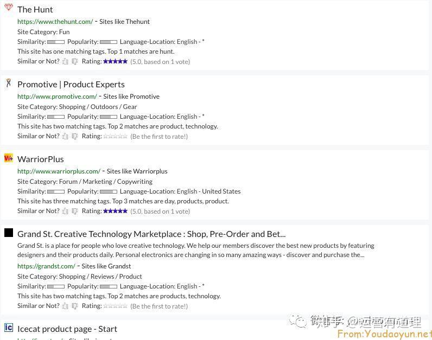432x340 pixels.
Task: Rate WarriorPlus using star rating
Action: pos(115,211)
